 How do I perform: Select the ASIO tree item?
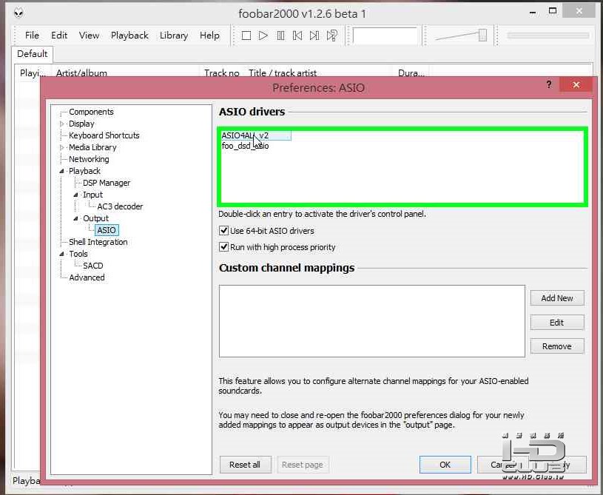tap(107, 230)
